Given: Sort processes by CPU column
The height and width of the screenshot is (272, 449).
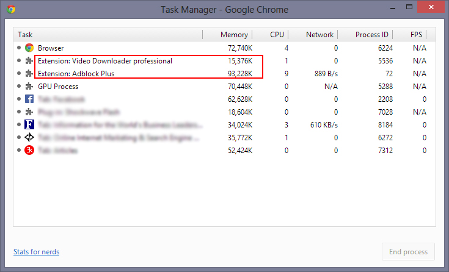Looking at the screenshot, I should pyautogui.click(x=277, y=35).
